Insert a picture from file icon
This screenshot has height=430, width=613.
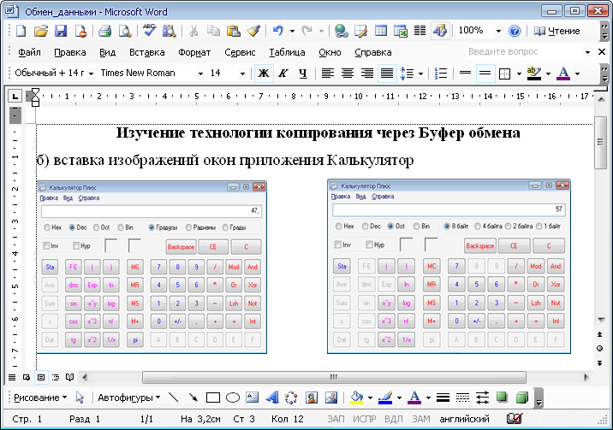click(x=331, y=398)
